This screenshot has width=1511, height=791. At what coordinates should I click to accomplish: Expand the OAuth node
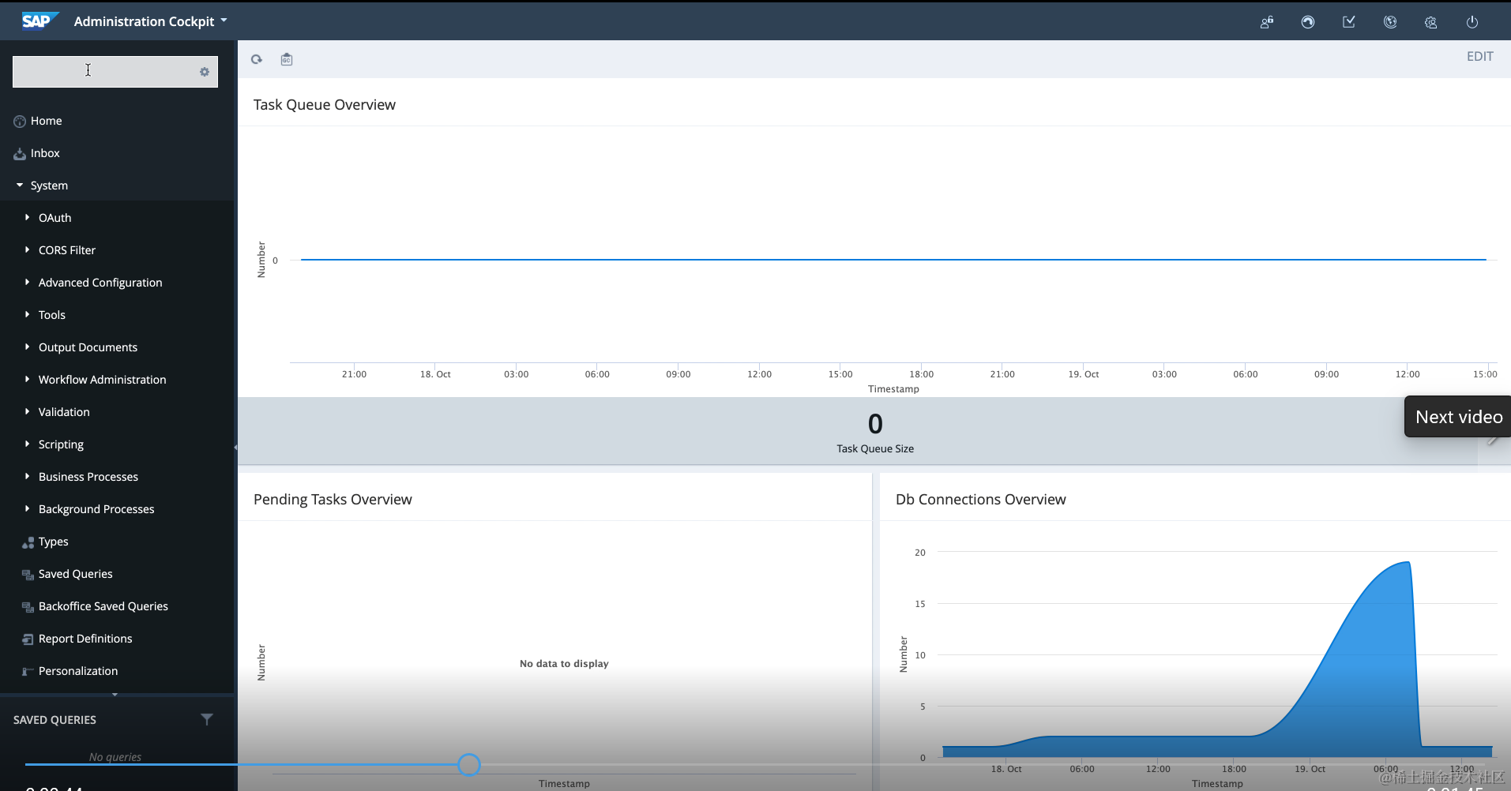click(x=27, y=217)
